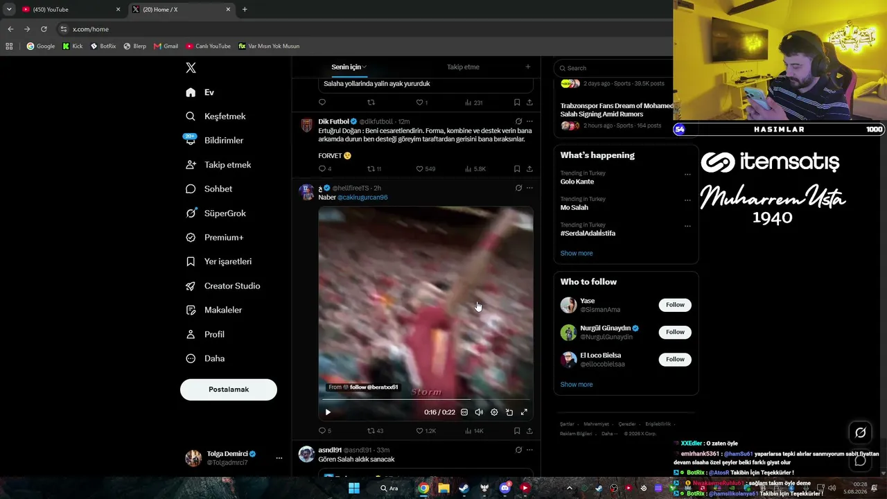Open the Mo Salah trending topic
The image size is (887, 499).
click(574, 207)
